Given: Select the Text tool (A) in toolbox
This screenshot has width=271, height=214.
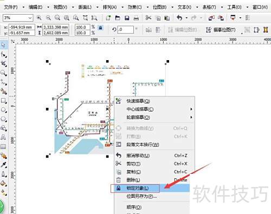Looking at the screenshot, I should tap(3, 138).
